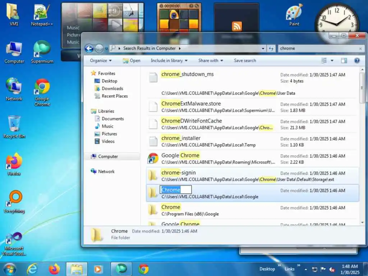Go back in Explorer navigation
368x276 pixels.
pos(89,49)
